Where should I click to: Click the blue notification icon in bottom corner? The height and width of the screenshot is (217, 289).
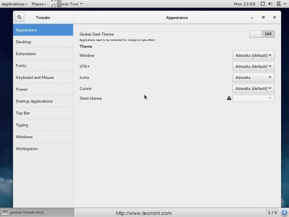284,213
